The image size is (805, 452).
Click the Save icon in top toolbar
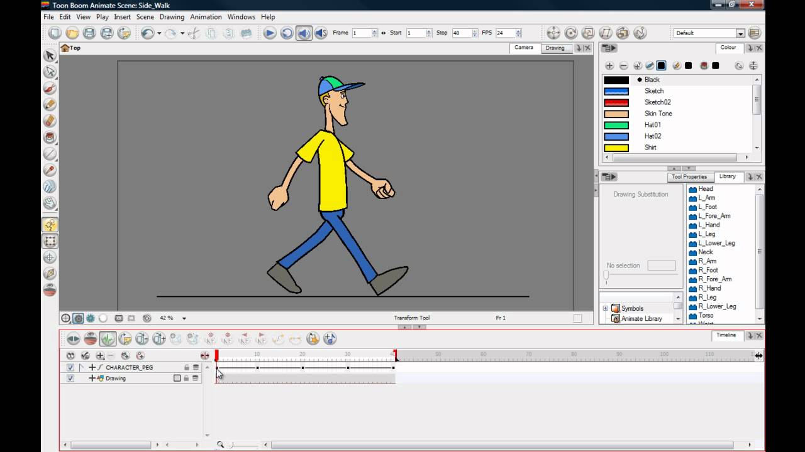tap(89, 33)
